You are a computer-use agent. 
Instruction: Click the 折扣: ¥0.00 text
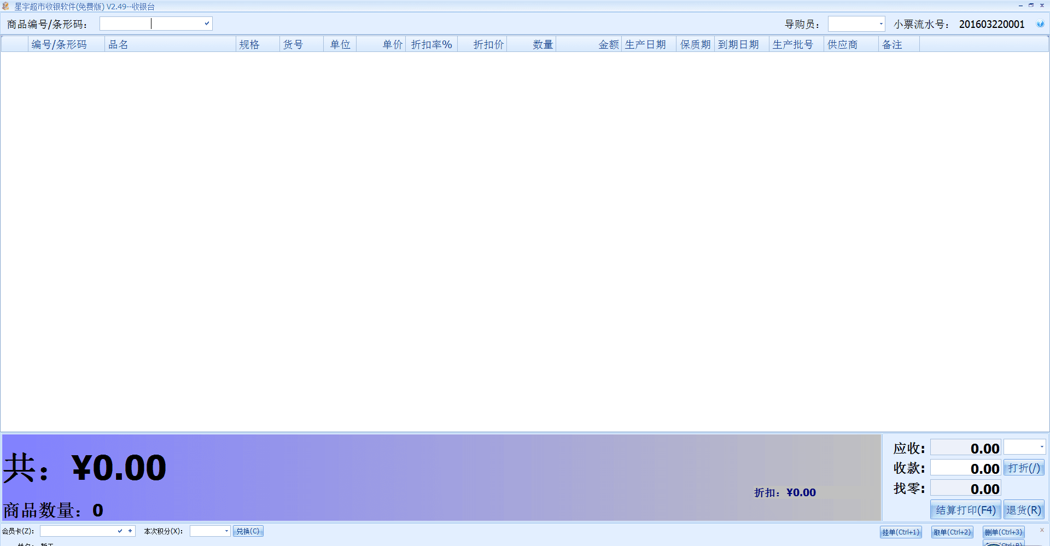(785, 492)
